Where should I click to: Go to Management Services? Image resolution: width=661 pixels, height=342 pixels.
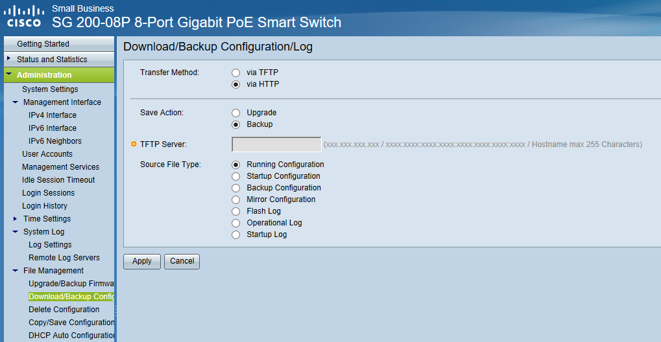[x=61, y=167]
